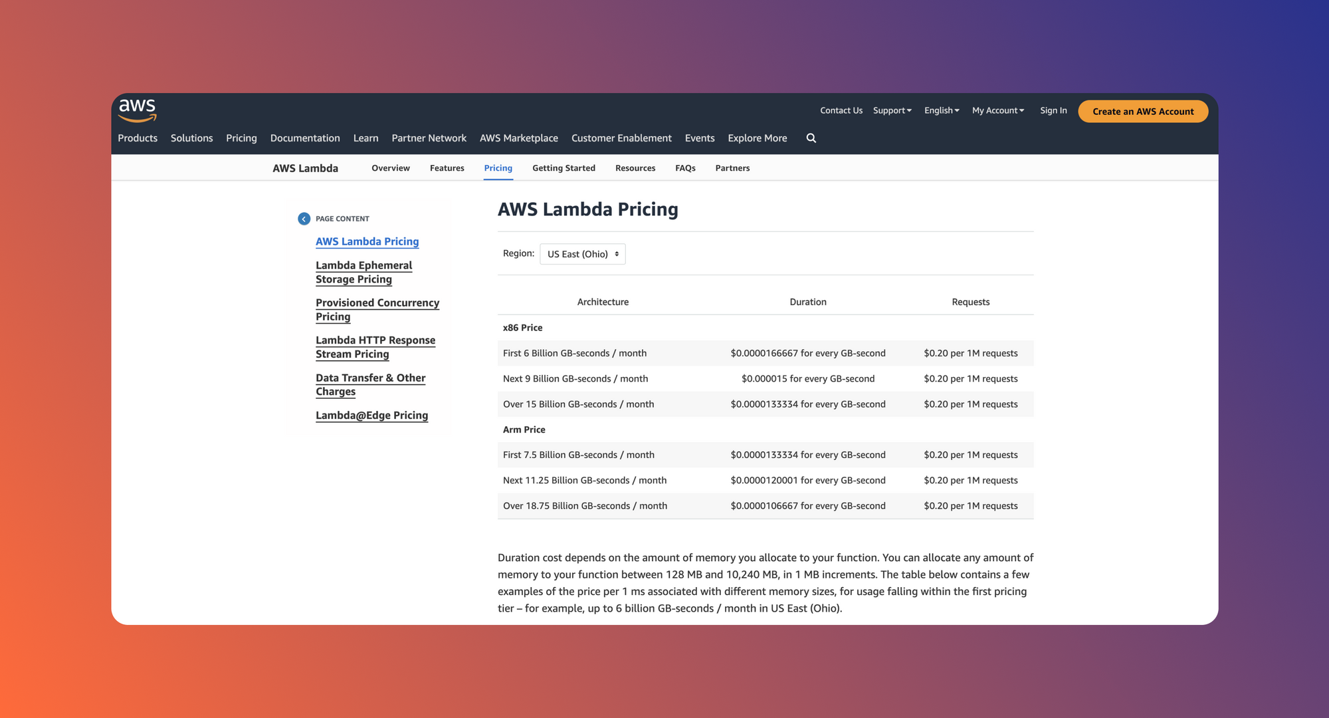Jump to AWS Lambda Pricing section link

[x=367, y=241]
